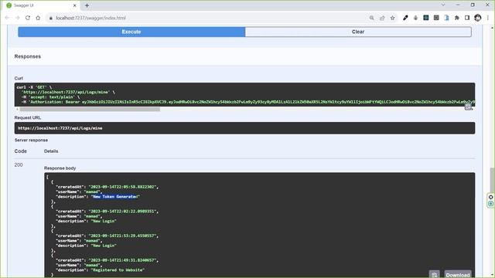Close the floating side widget

pyautogui.click(x=490, y=198)
